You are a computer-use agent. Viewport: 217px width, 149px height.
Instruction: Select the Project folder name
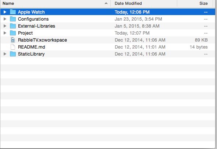pyautogui.click(x=25, y=33)
